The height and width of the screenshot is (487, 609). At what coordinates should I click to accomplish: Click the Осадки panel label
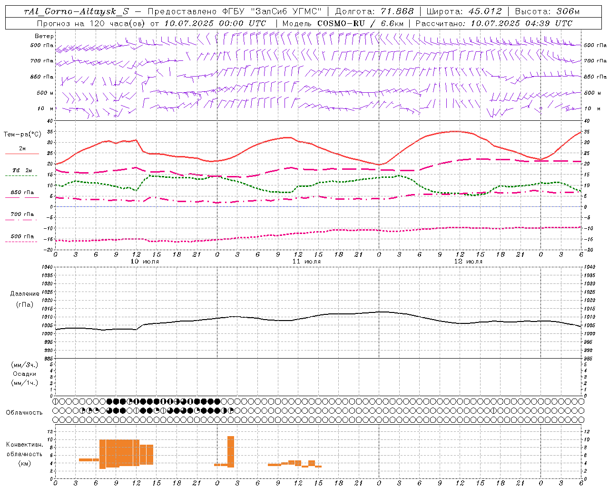[25, 374]
